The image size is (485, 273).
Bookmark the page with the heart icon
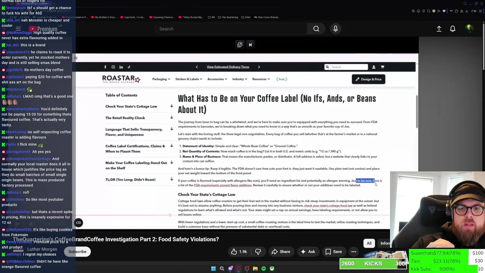[x=444, y=11]
